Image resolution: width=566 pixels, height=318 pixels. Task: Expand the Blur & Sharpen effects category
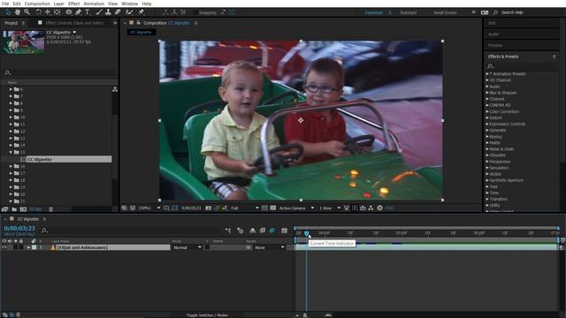(487, 93)
